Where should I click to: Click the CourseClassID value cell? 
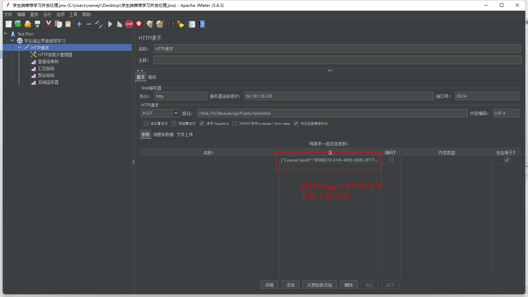[330, 160]
